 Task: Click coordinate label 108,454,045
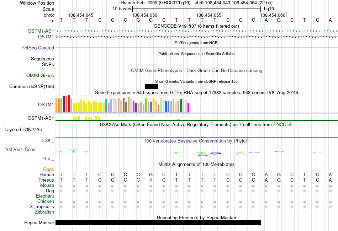81,15
